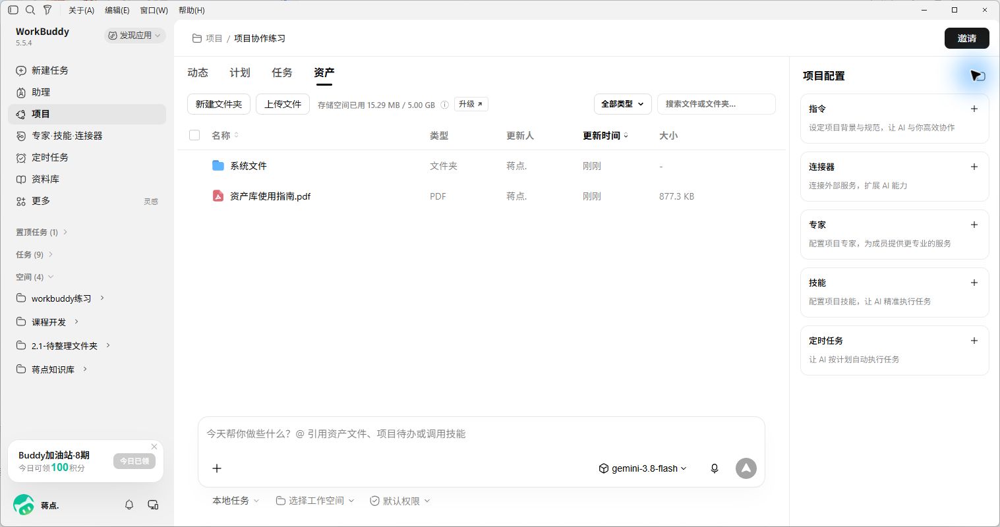Click the 新建文件夹 button
1000x527 pixels.
[219, 104]
